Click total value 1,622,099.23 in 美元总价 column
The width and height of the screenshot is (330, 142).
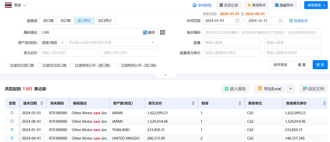(157, 113)
